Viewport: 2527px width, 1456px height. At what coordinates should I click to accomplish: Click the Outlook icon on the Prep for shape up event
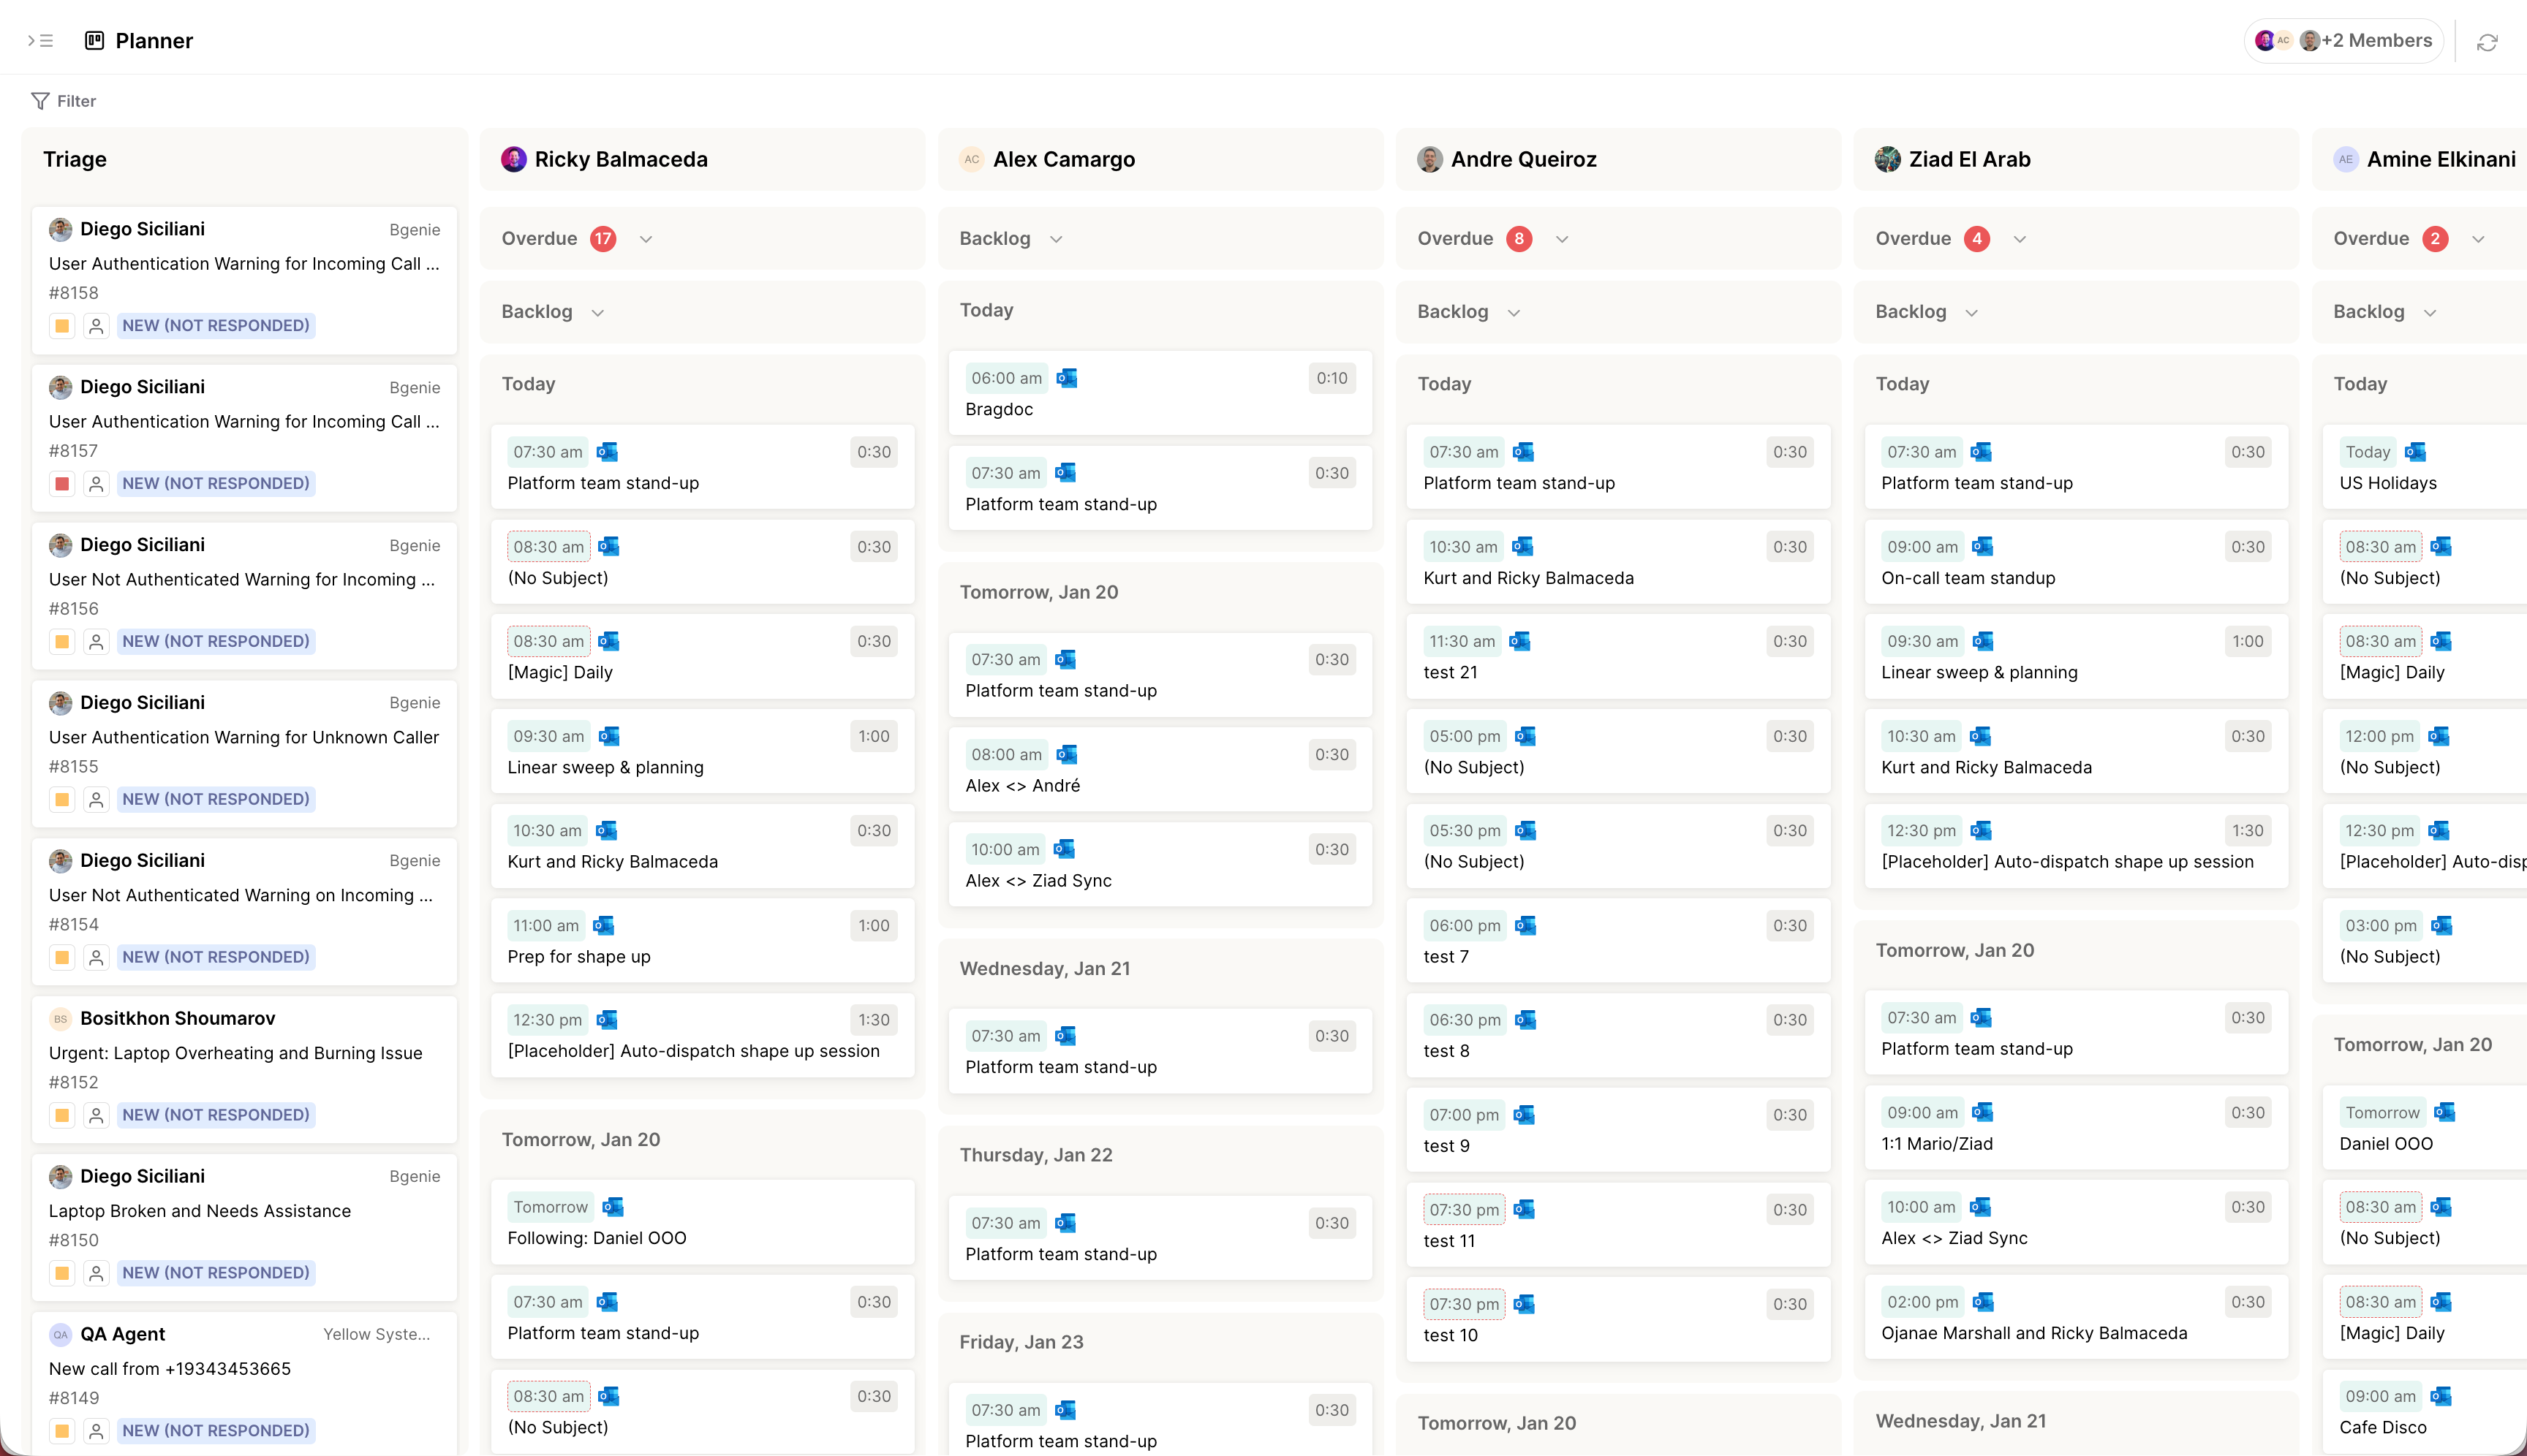click(603, 926)
